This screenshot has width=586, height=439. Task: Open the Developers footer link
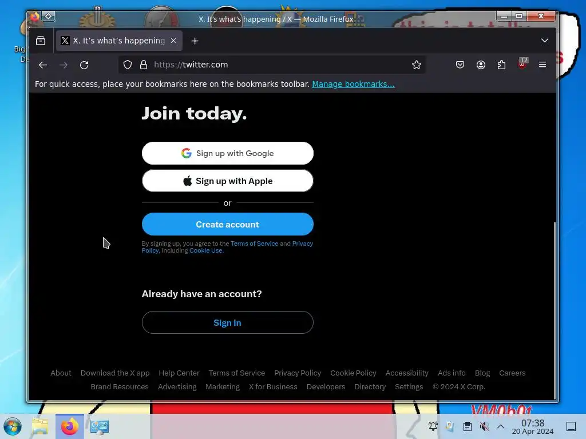326,387
